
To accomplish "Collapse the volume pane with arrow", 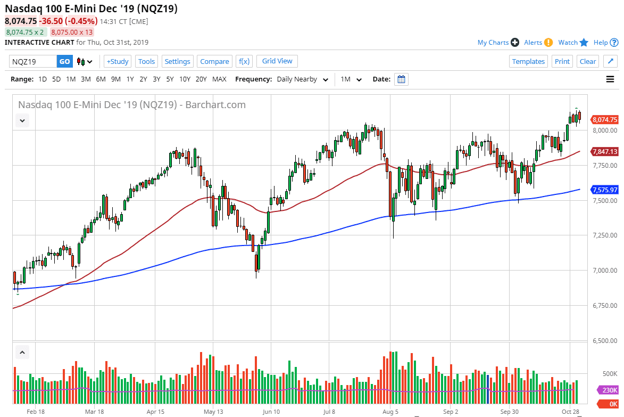I will tap(23, 353).
